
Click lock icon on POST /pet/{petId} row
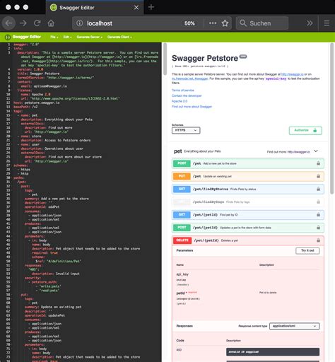click(318, 228)
